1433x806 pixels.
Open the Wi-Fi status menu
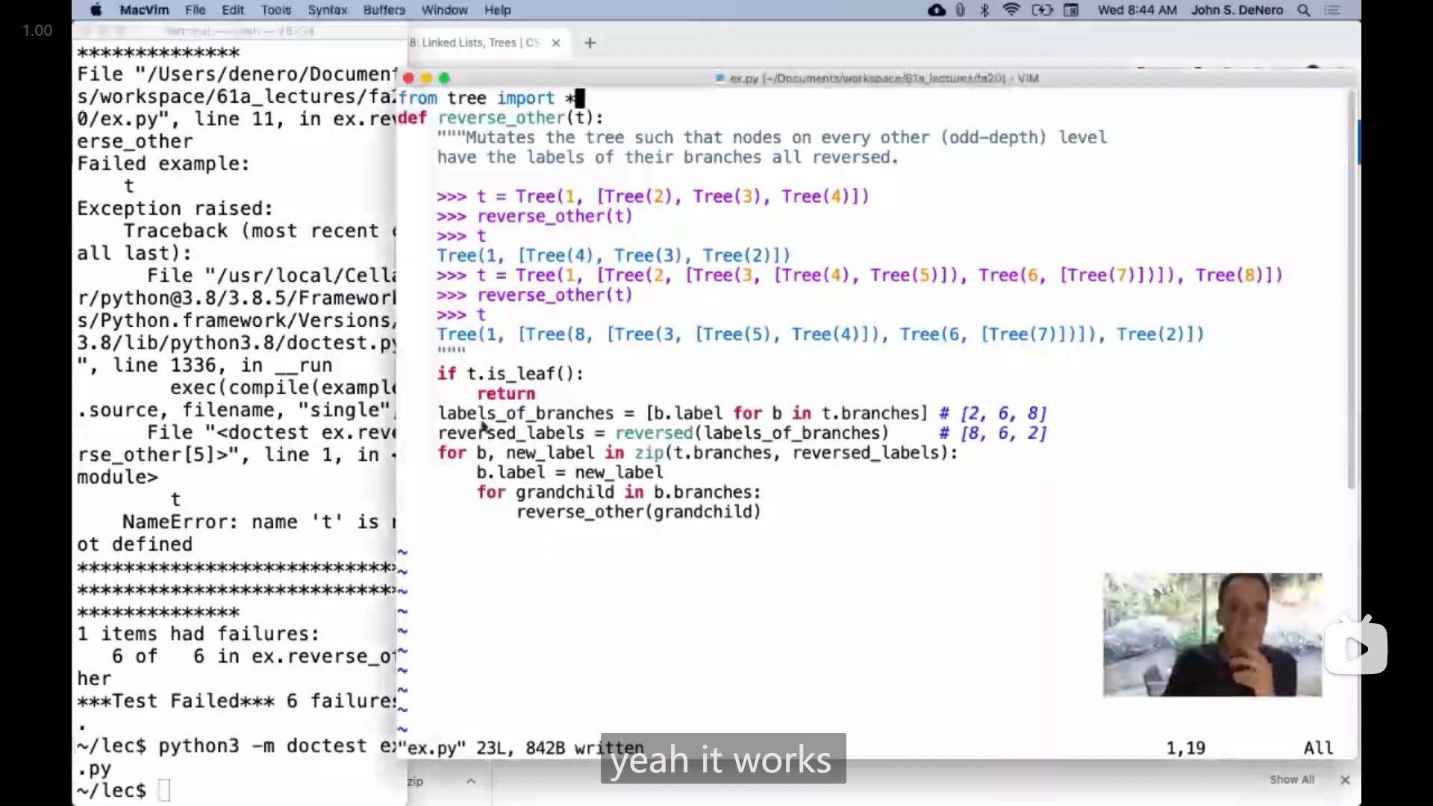click(1011, 10)
